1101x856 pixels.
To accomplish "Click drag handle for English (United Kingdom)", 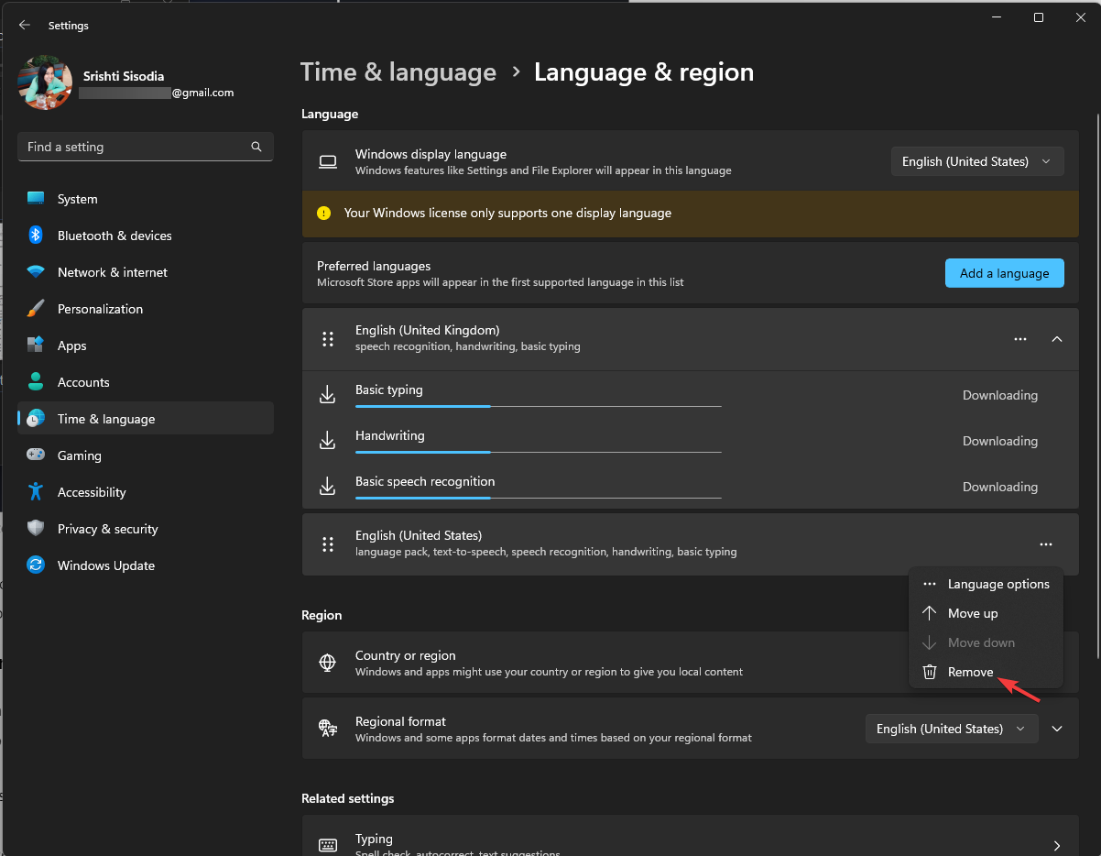I will coord(328,339).
